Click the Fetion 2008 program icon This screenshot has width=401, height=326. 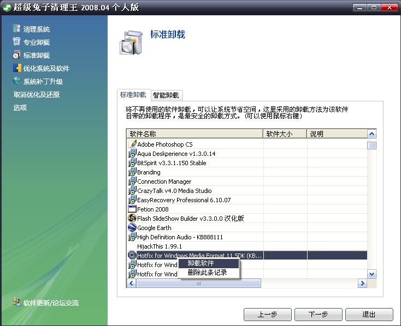point(132,209)
